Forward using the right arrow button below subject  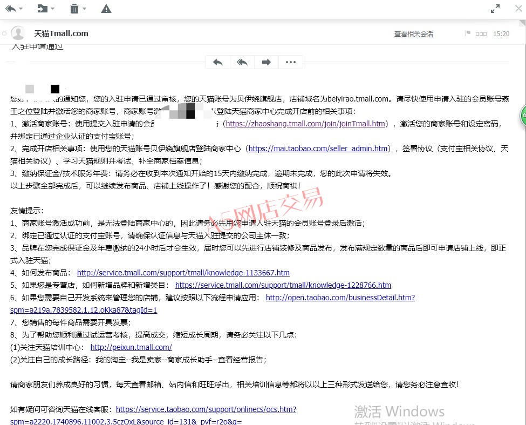[267, 62]
